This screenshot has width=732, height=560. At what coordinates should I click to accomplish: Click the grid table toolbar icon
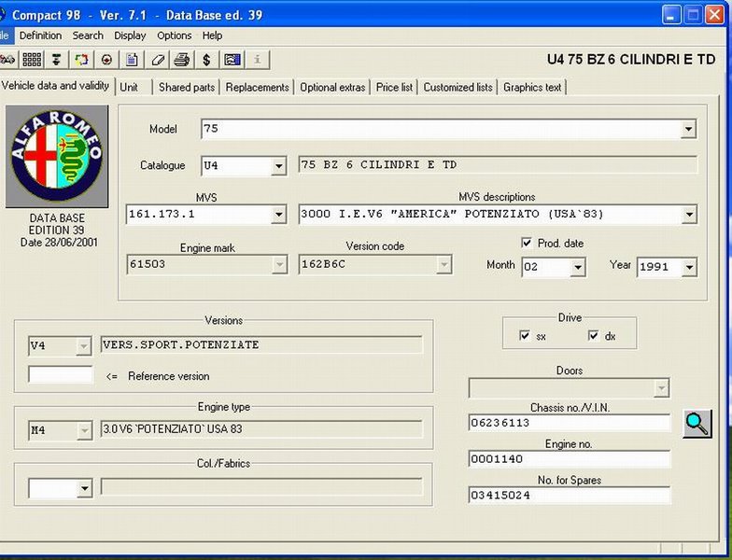32,60
